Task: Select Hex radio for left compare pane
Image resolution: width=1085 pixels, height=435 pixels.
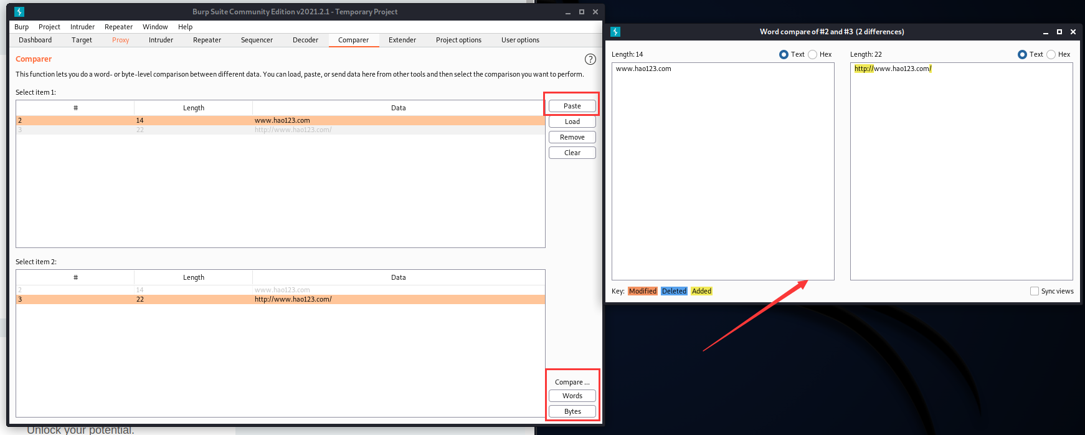Action: [813, 54]
